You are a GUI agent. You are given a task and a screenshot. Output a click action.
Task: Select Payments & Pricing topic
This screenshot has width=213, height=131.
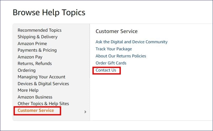[x=37, y=50]
